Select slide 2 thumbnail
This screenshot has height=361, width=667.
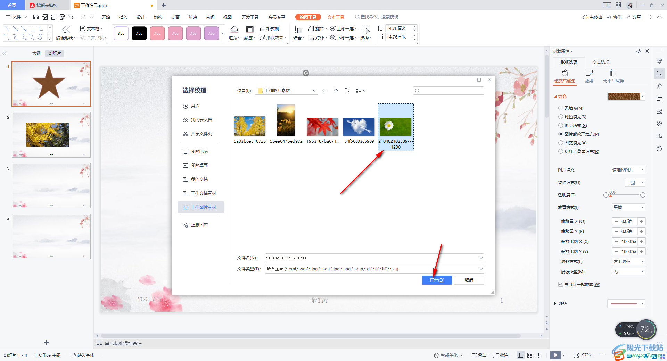coord(51,135)
